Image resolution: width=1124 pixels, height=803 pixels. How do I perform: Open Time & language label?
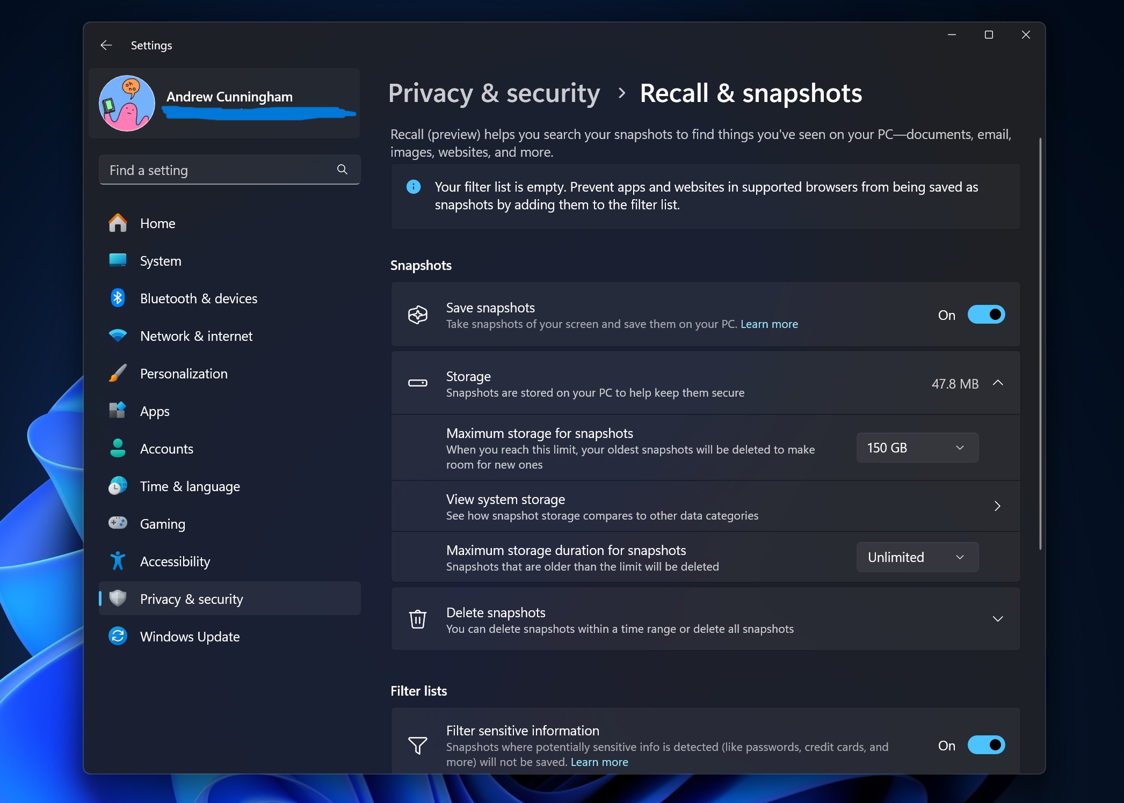coord(190,486)
